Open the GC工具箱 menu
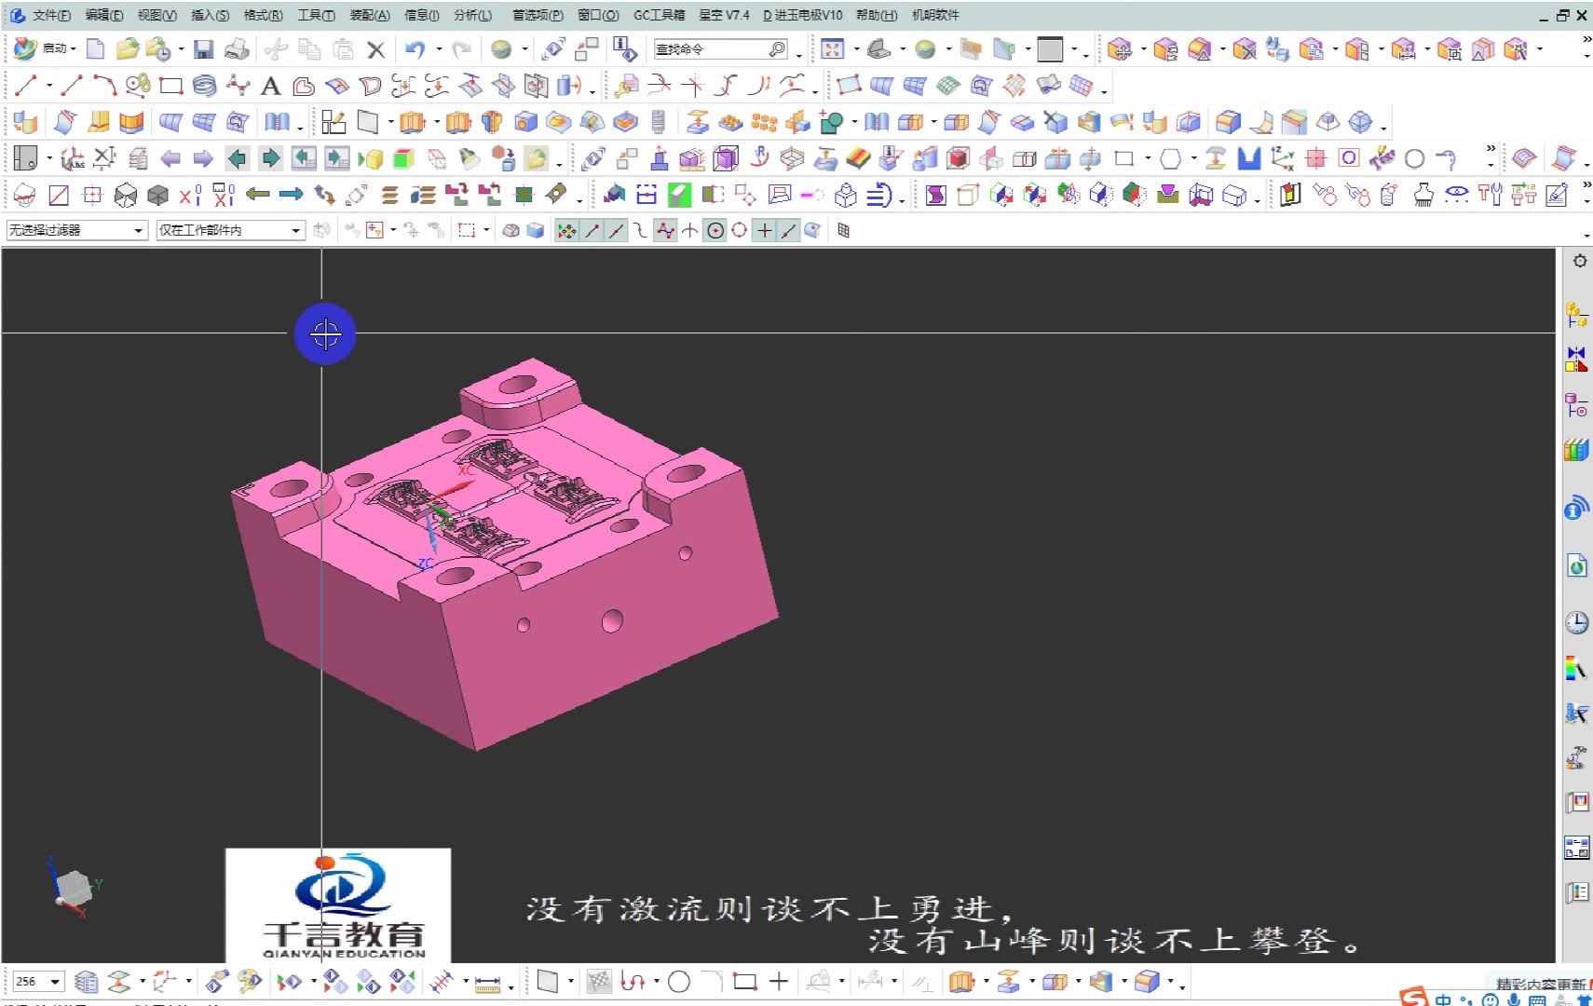 tap(659, 15)
